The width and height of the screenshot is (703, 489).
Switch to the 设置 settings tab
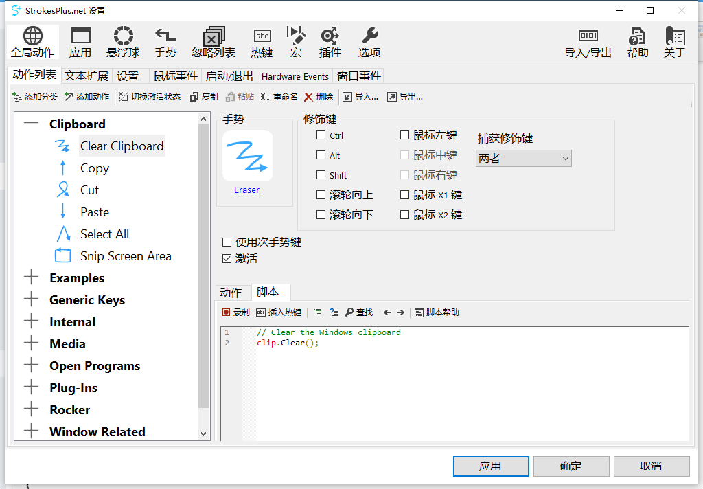(x=128, y=76)
